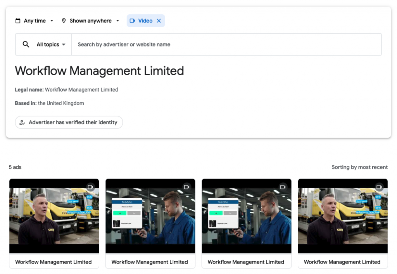Image resolution: width=397 pixels, height=274 pixels.
Task: Expand the All topics selector
Action: point(50,44)
